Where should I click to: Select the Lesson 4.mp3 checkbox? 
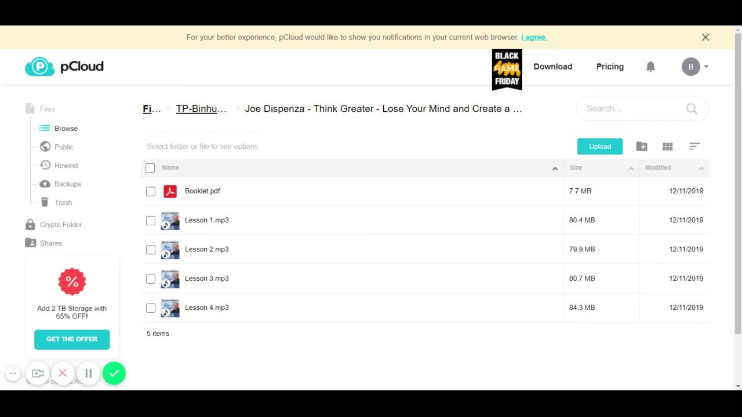(151, 308)
